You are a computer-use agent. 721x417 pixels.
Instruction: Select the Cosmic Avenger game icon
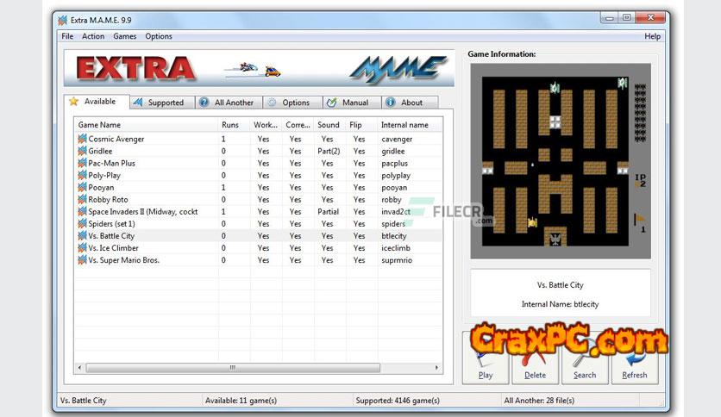pos(83,139)
